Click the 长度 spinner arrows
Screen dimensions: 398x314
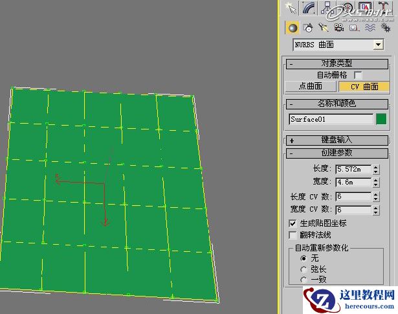point(376,170)
